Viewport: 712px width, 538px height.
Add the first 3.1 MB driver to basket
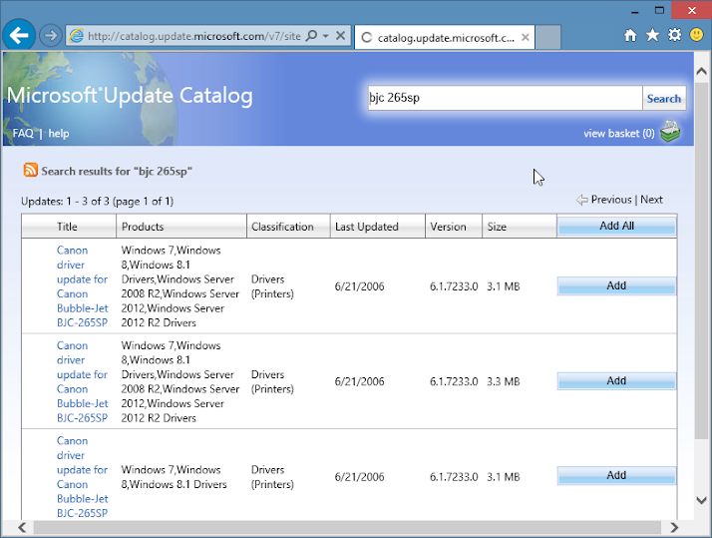[x=616, y=285]
